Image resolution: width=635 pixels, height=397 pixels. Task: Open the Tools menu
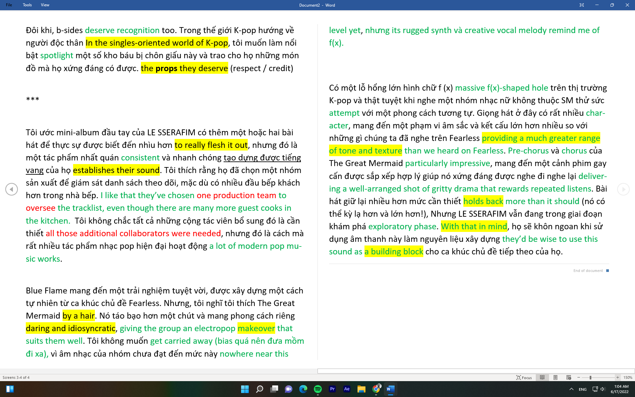(x=27, y=5)
